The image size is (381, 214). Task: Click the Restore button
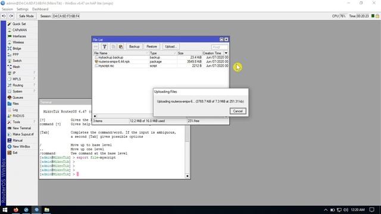[x=152, y=46]
